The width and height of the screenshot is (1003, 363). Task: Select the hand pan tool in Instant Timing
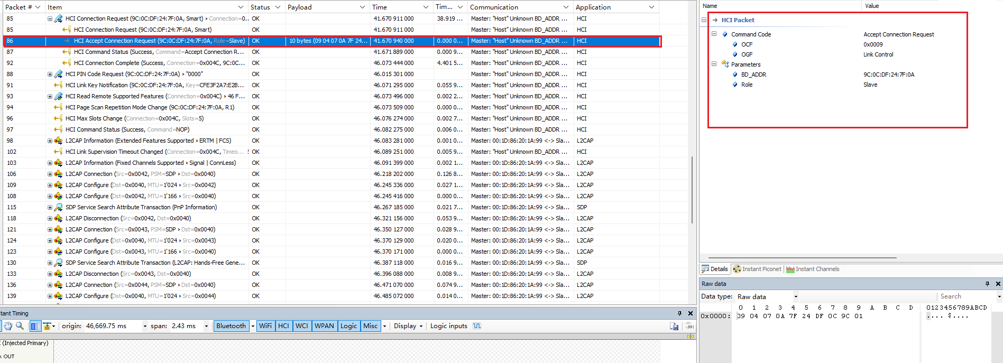(x=8, y=326)
